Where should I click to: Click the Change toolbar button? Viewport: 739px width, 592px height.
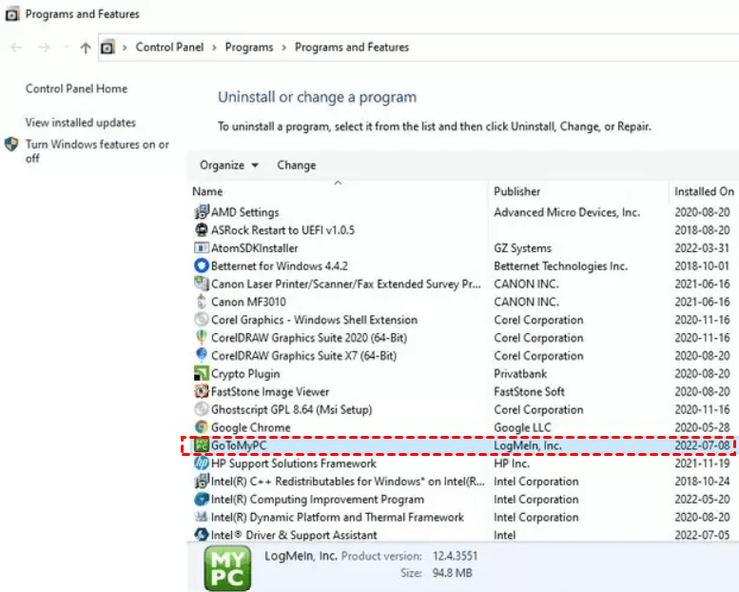click(x=297, y=165)
